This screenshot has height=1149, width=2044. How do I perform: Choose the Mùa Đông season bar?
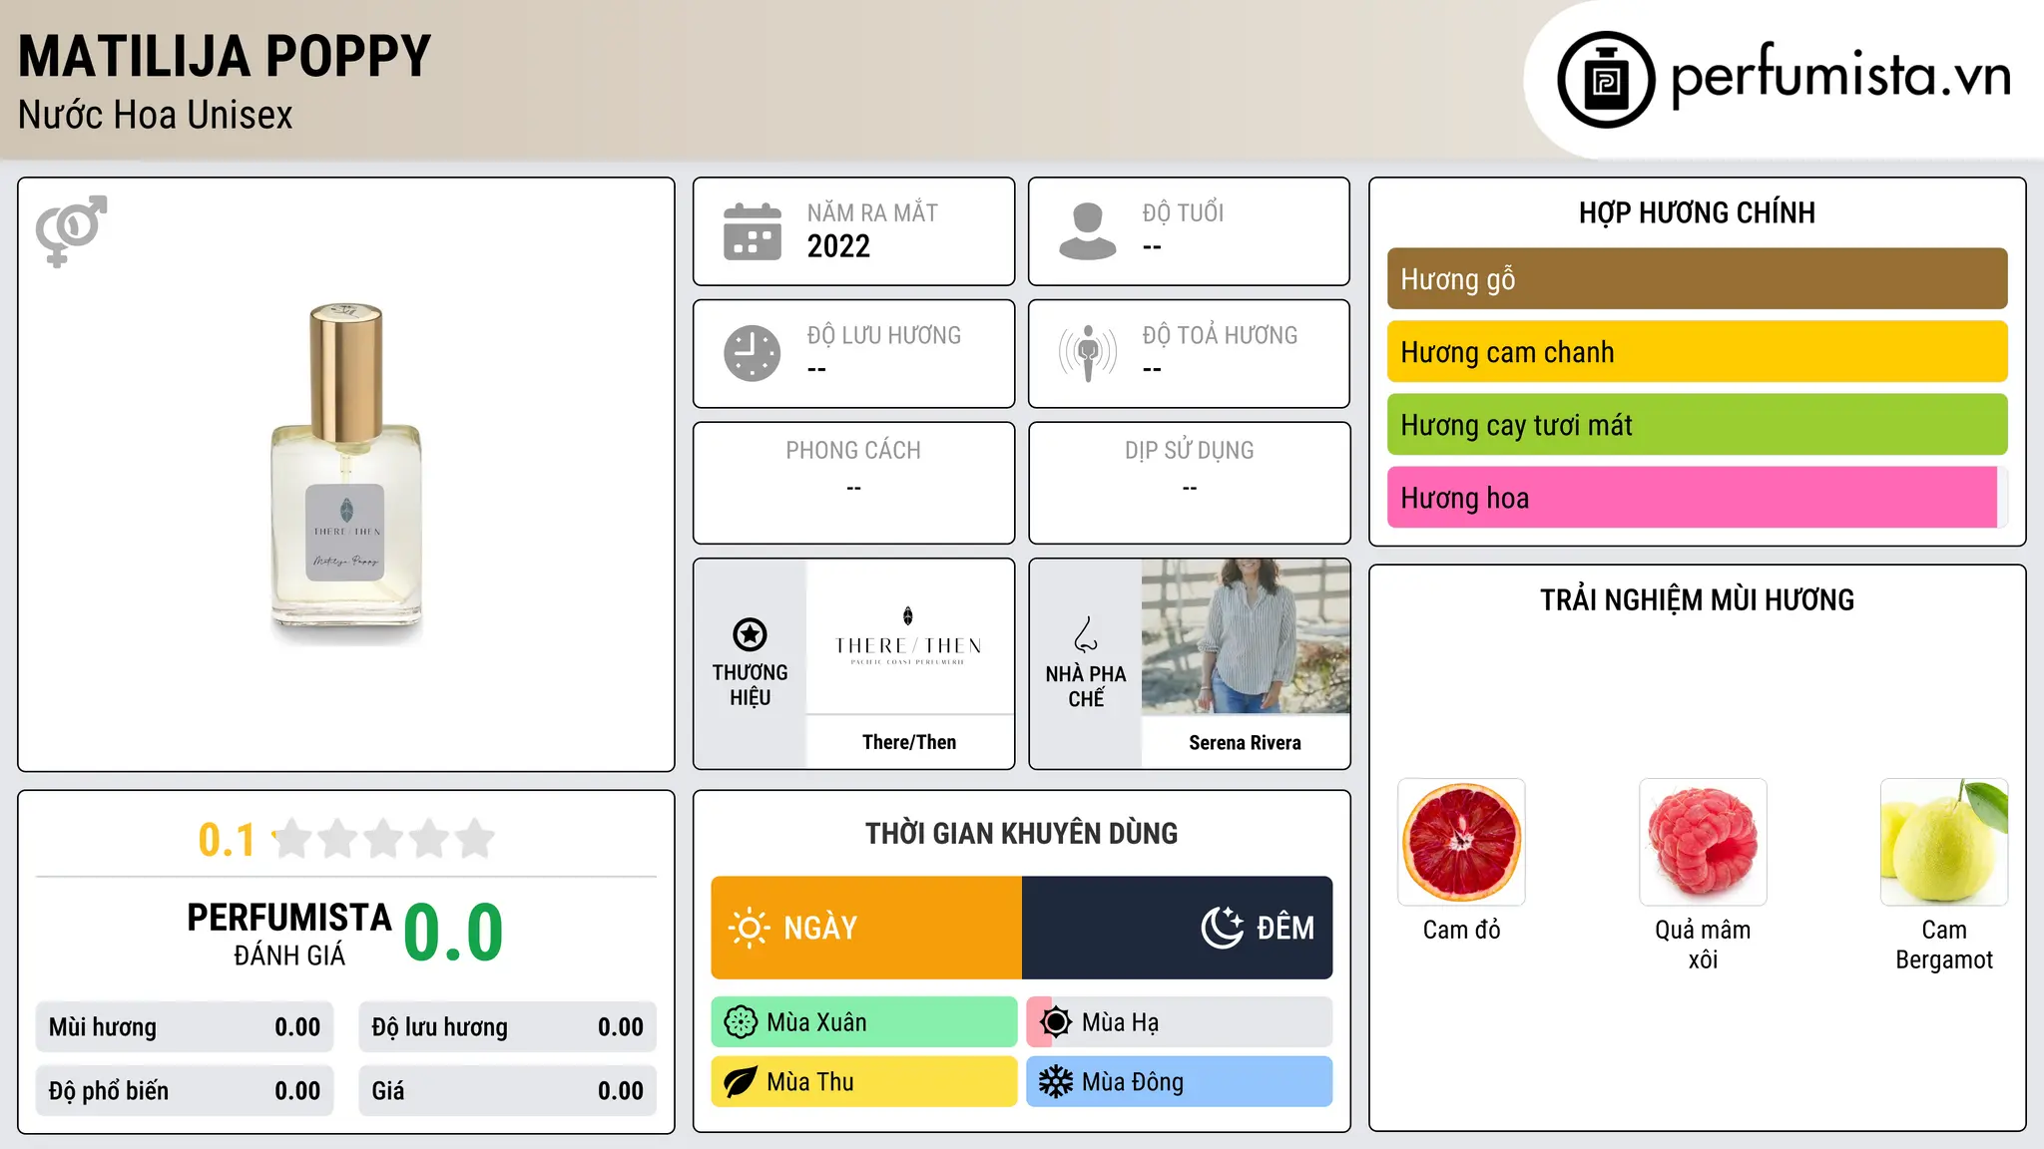1180,1082
